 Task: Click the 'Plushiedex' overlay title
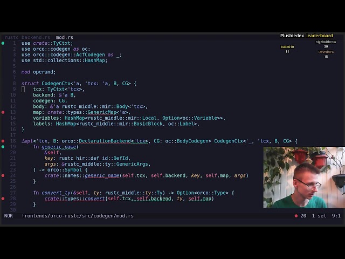coord(292,36)
